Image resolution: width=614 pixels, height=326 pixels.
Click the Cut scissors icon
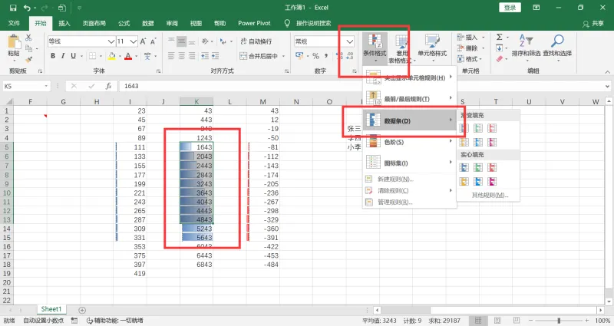point(28,38)
